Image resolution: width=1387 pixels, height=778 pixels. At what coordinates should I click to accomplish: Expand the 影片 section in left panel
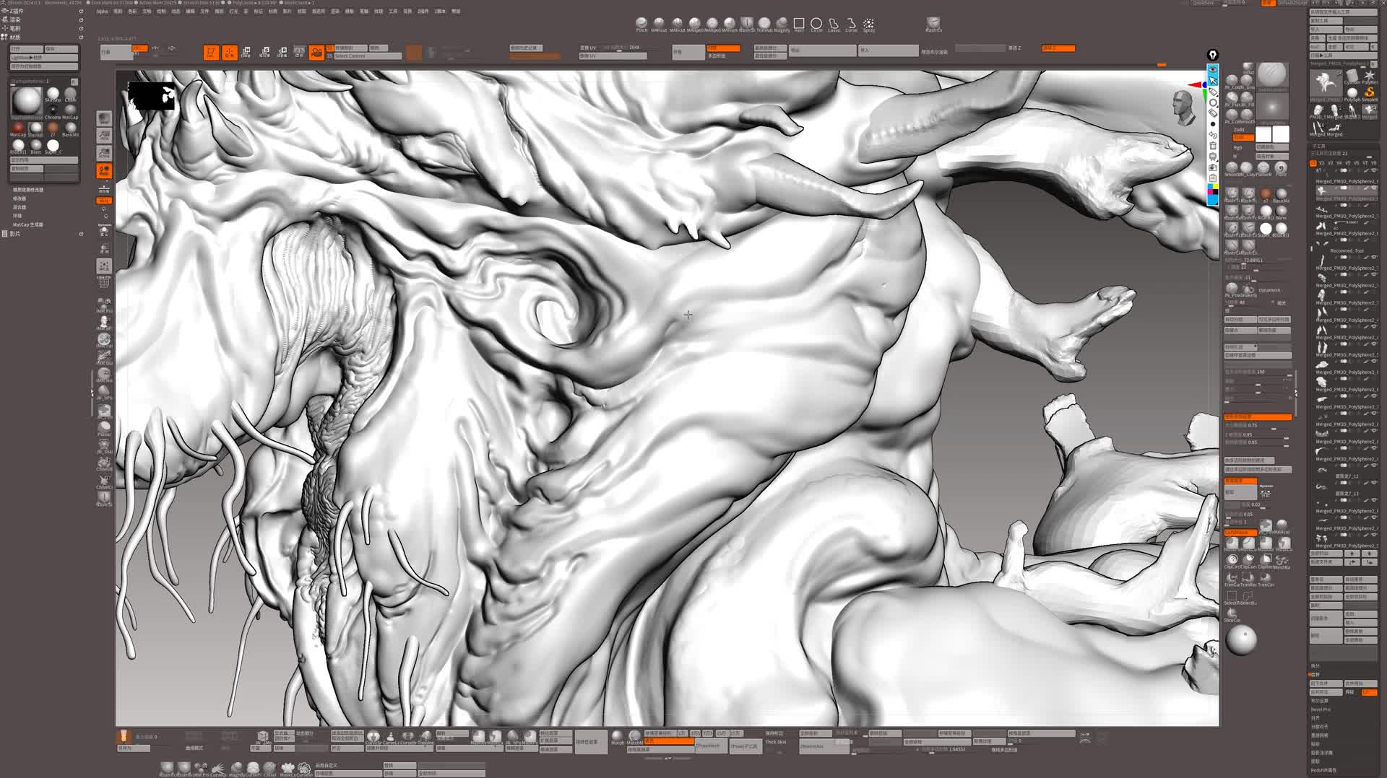pos(15,234)
